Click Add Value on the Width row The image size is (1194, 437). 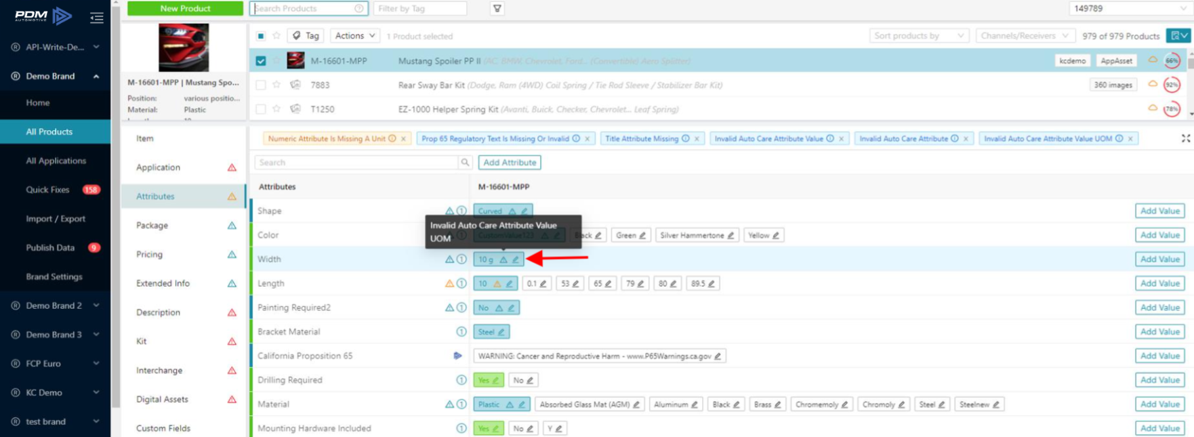[1160, 259]
